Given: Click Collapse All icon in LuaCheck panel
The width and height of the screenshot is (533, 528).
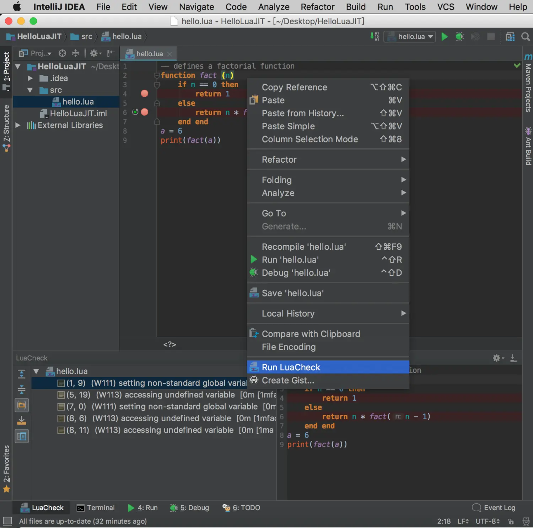Looking at the screenshot, I should point(22,390).
